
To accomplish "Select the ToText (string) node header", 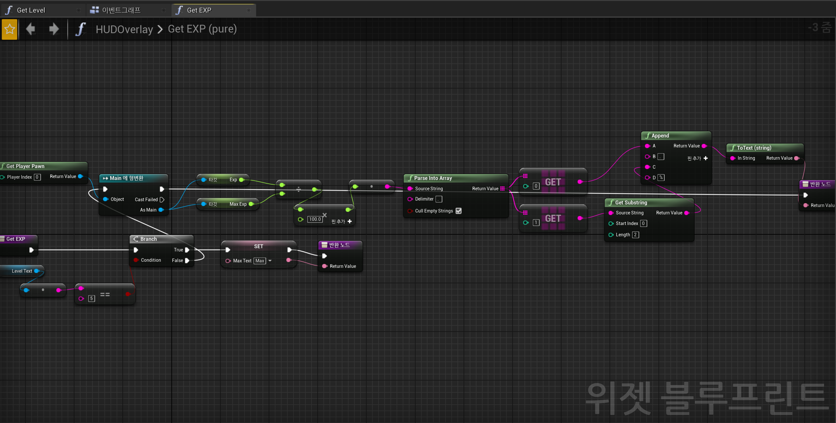I will 764,148.
